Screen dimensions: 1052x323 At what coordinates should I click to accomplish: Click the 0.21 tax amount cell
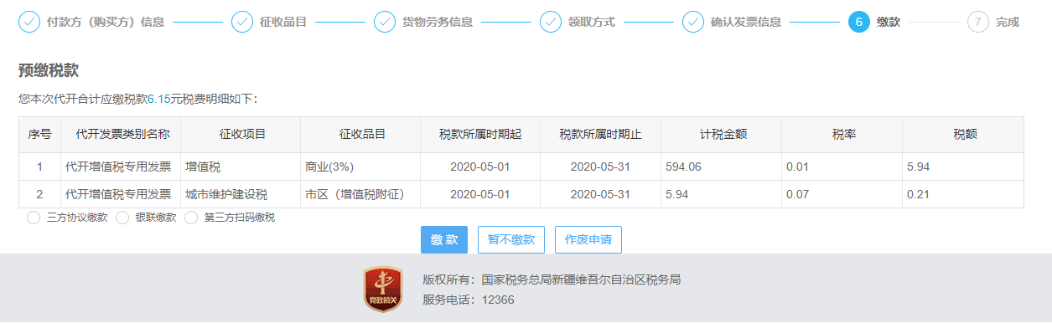963,194
